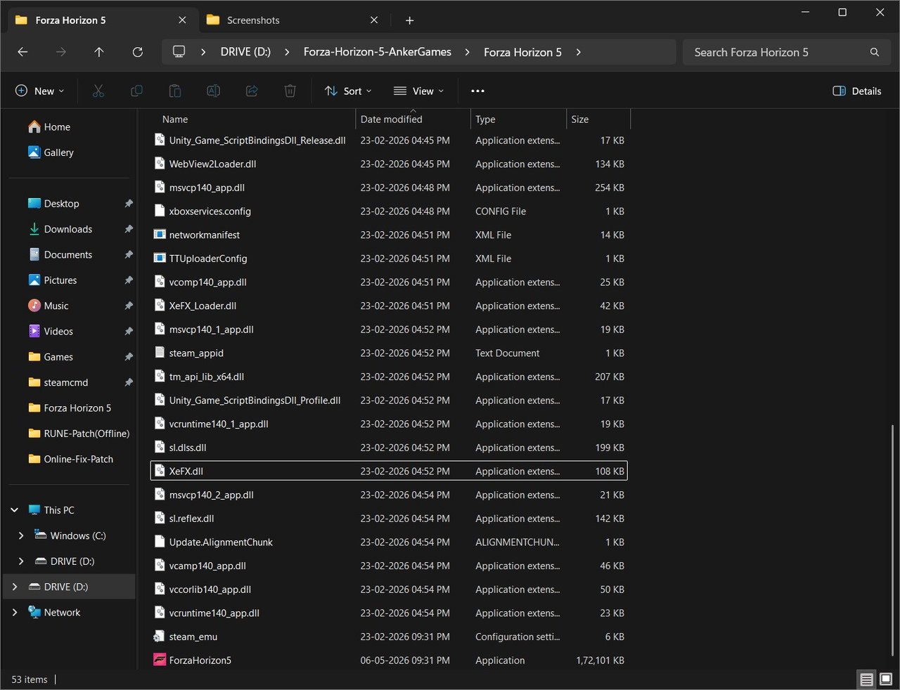Switch to the Forza Horizon 5 tab

coord(101,20)
